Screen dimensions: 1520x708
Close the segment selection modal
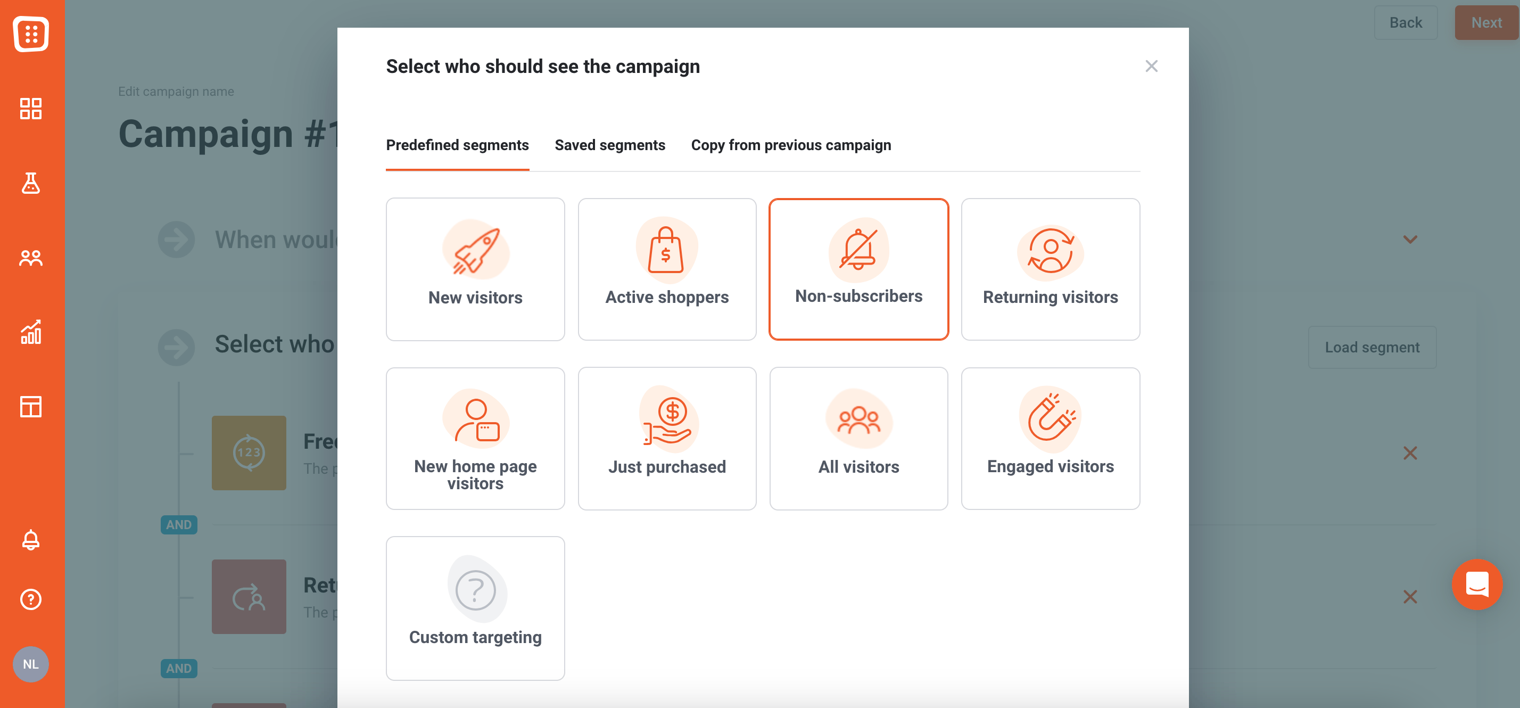[x=1150, y=66]
